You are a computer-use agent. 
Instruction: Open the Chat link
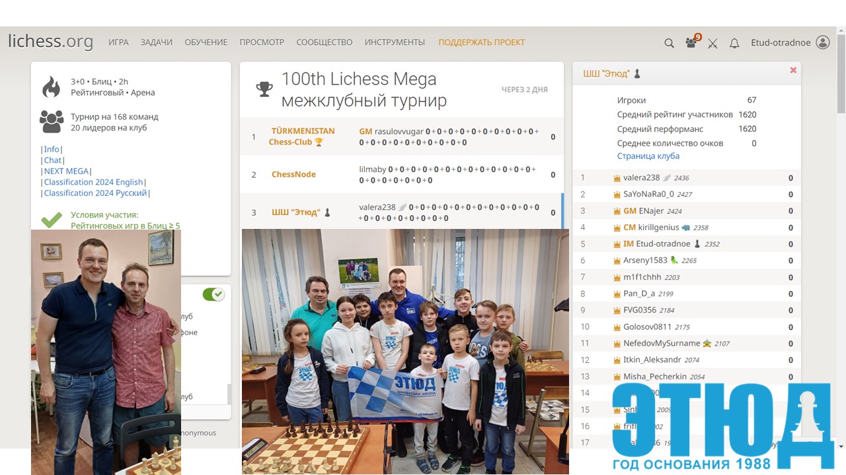point(53,160)
